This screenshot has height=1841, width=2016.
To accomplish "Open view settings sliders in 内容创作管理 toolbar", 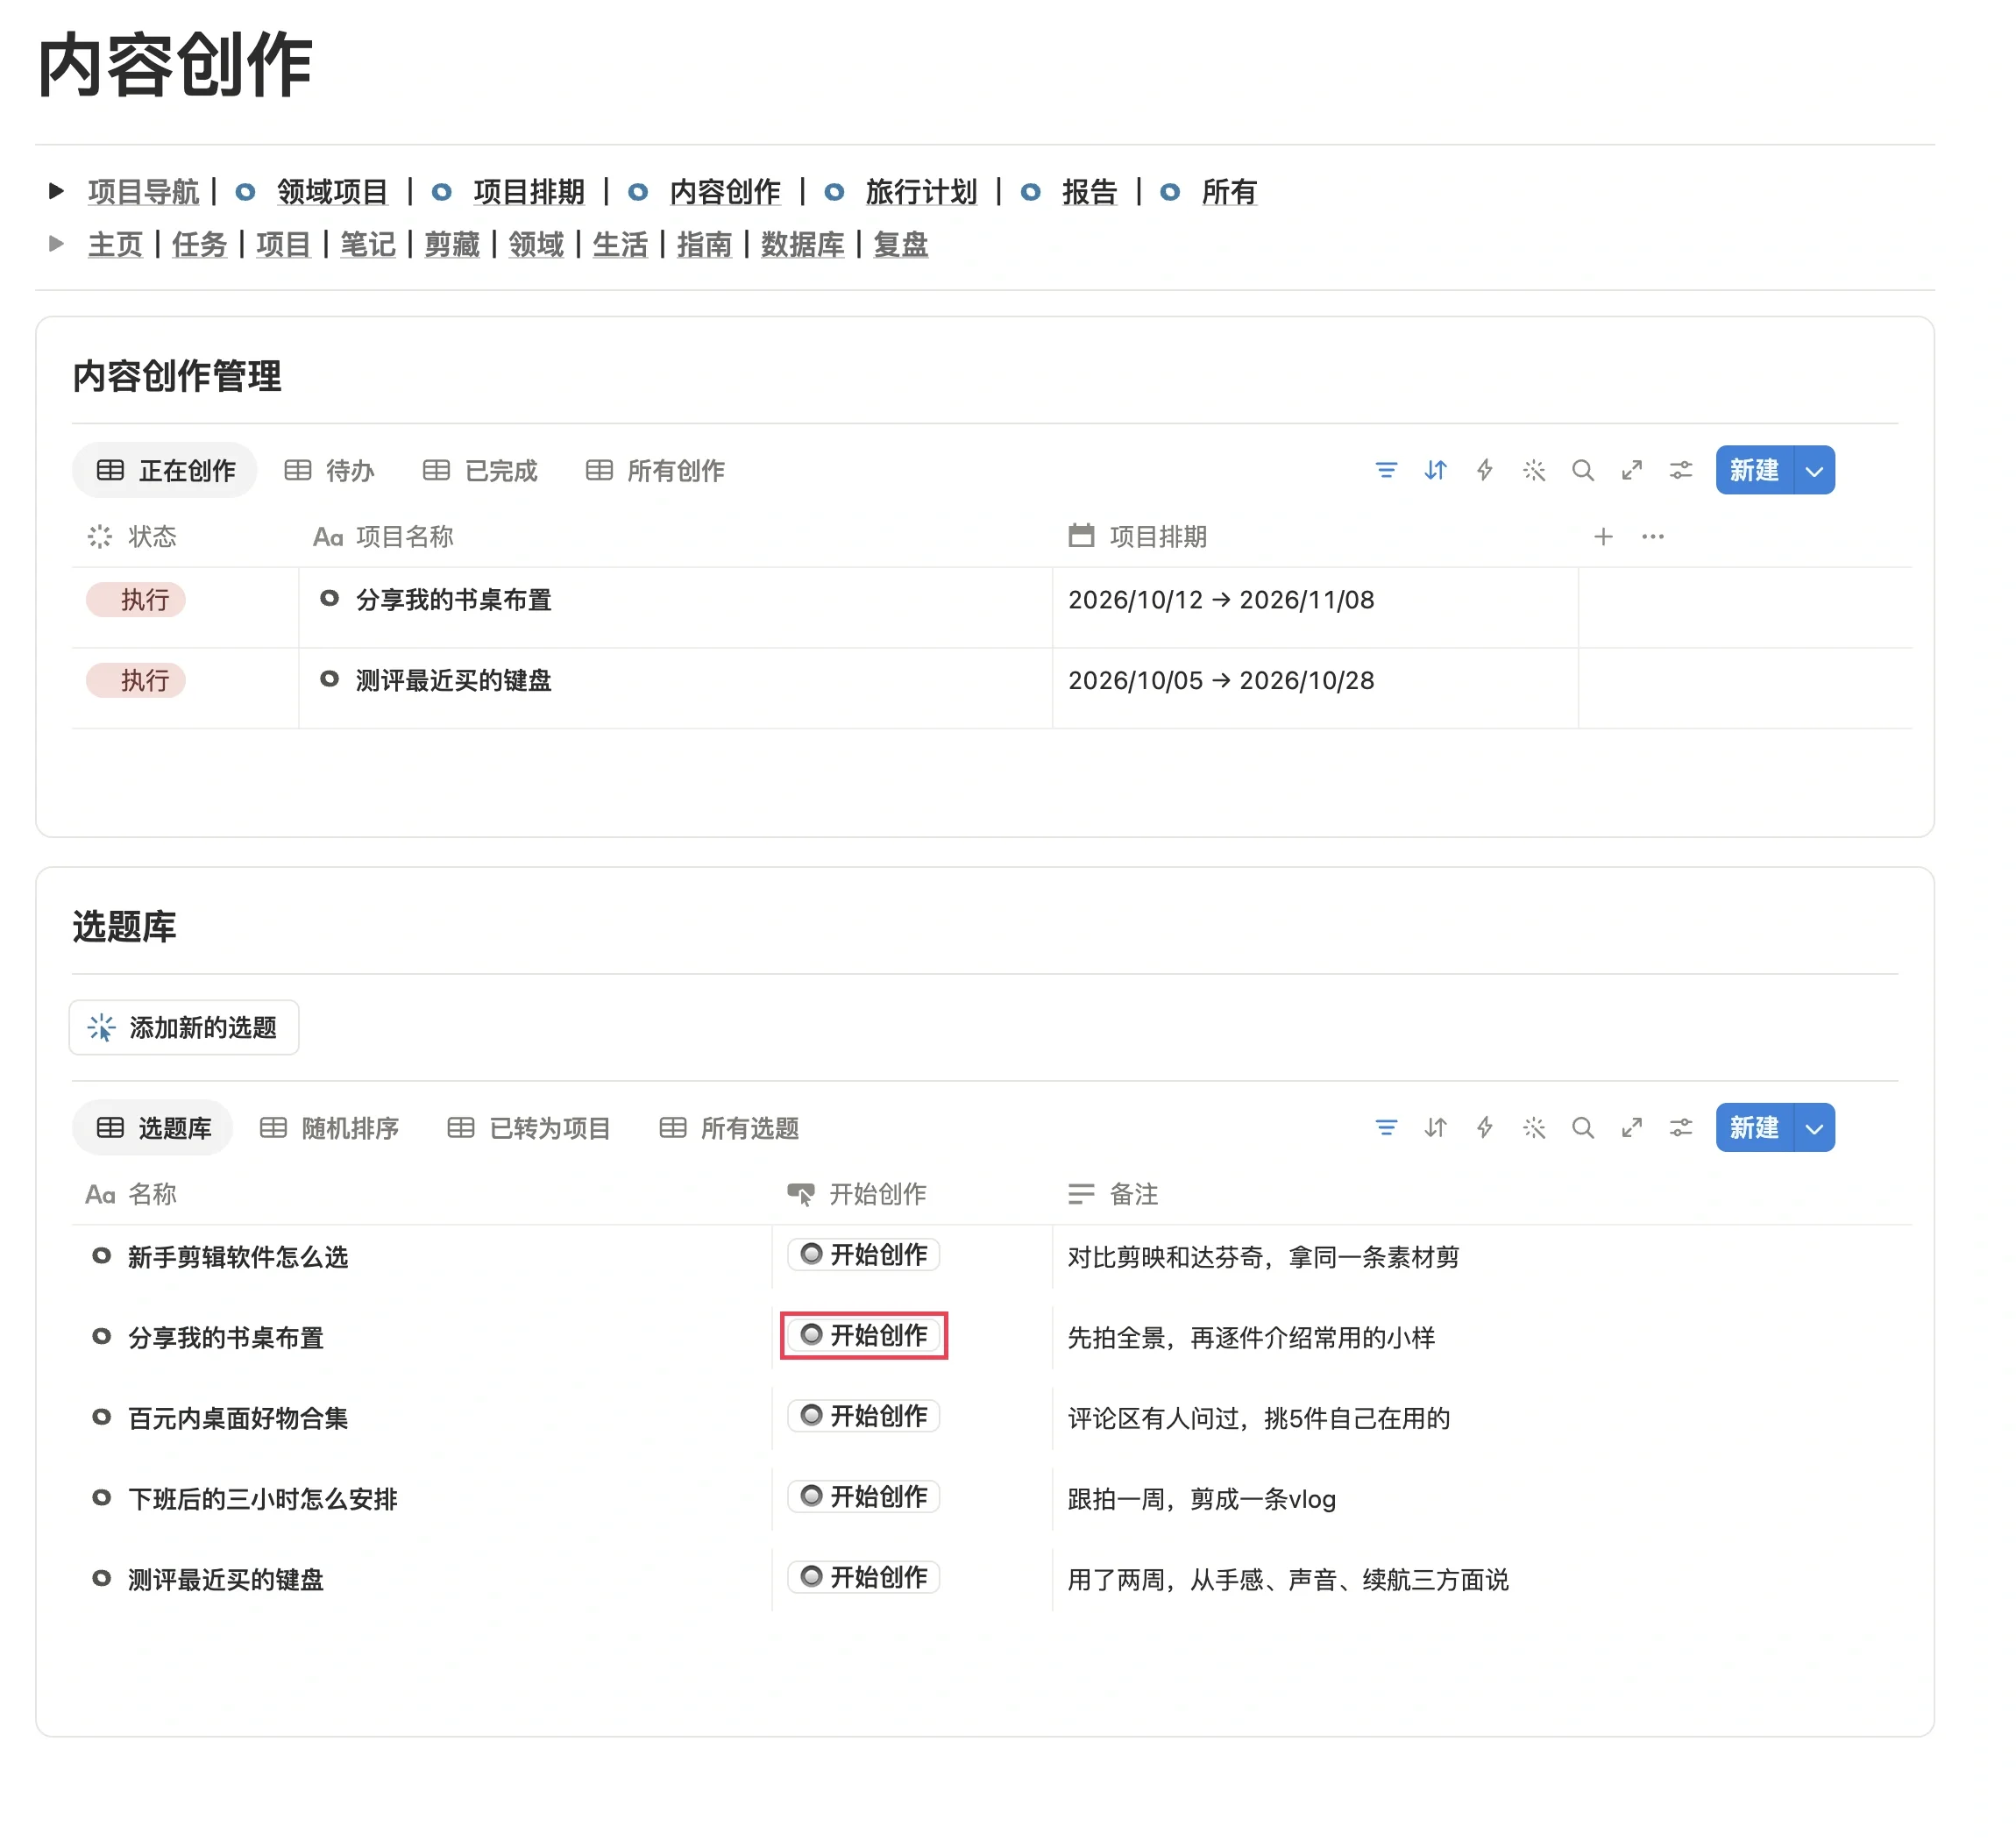I will tap(1680, 470).
